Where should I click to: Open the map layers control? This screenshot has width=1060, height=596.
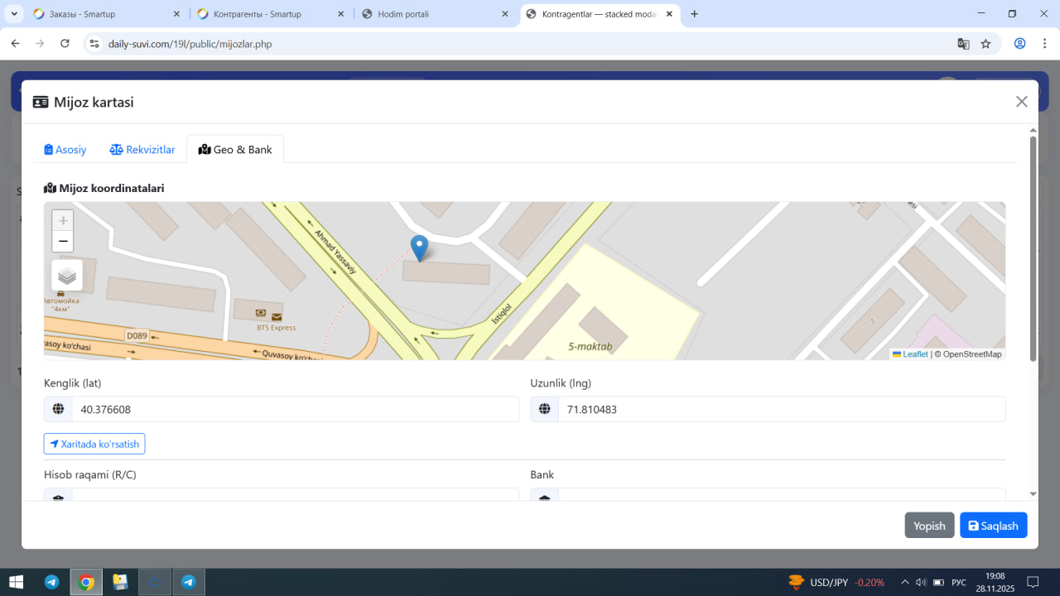click(67, 276)
